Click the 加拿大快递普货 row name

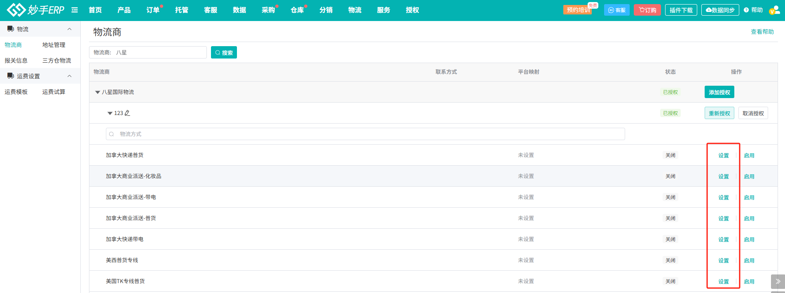pos(124,155)
